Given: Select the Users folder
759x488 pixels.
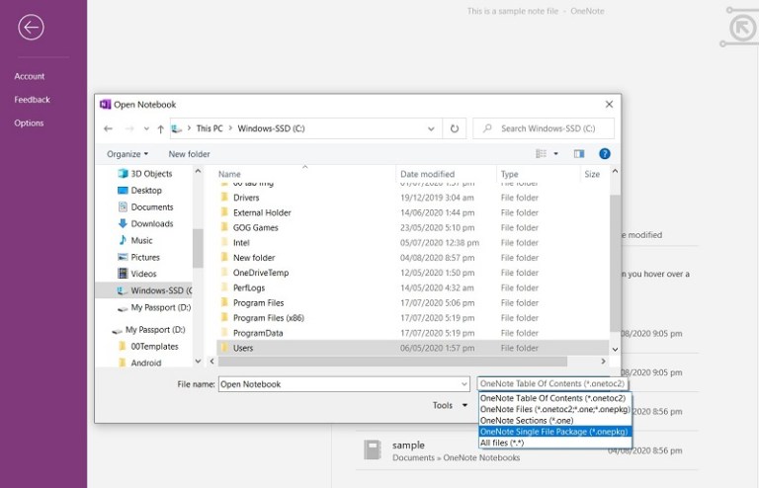Looking at the screenshot, I should coord(412,348).
